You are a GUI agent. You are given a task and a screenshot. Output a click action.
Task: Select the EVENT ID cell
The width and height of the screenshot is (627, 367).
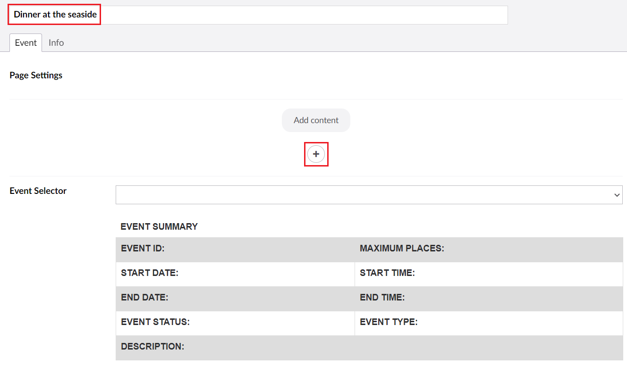(x=235, y=249)
